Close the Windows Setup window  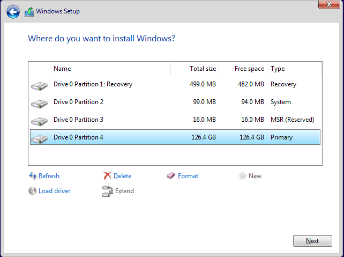(329, 4)
